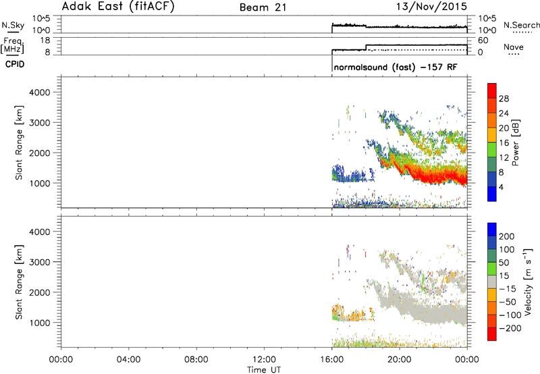Screen dimensions: 540x374
Task: Click the 'N.Search' legend label
Action: 521,25
